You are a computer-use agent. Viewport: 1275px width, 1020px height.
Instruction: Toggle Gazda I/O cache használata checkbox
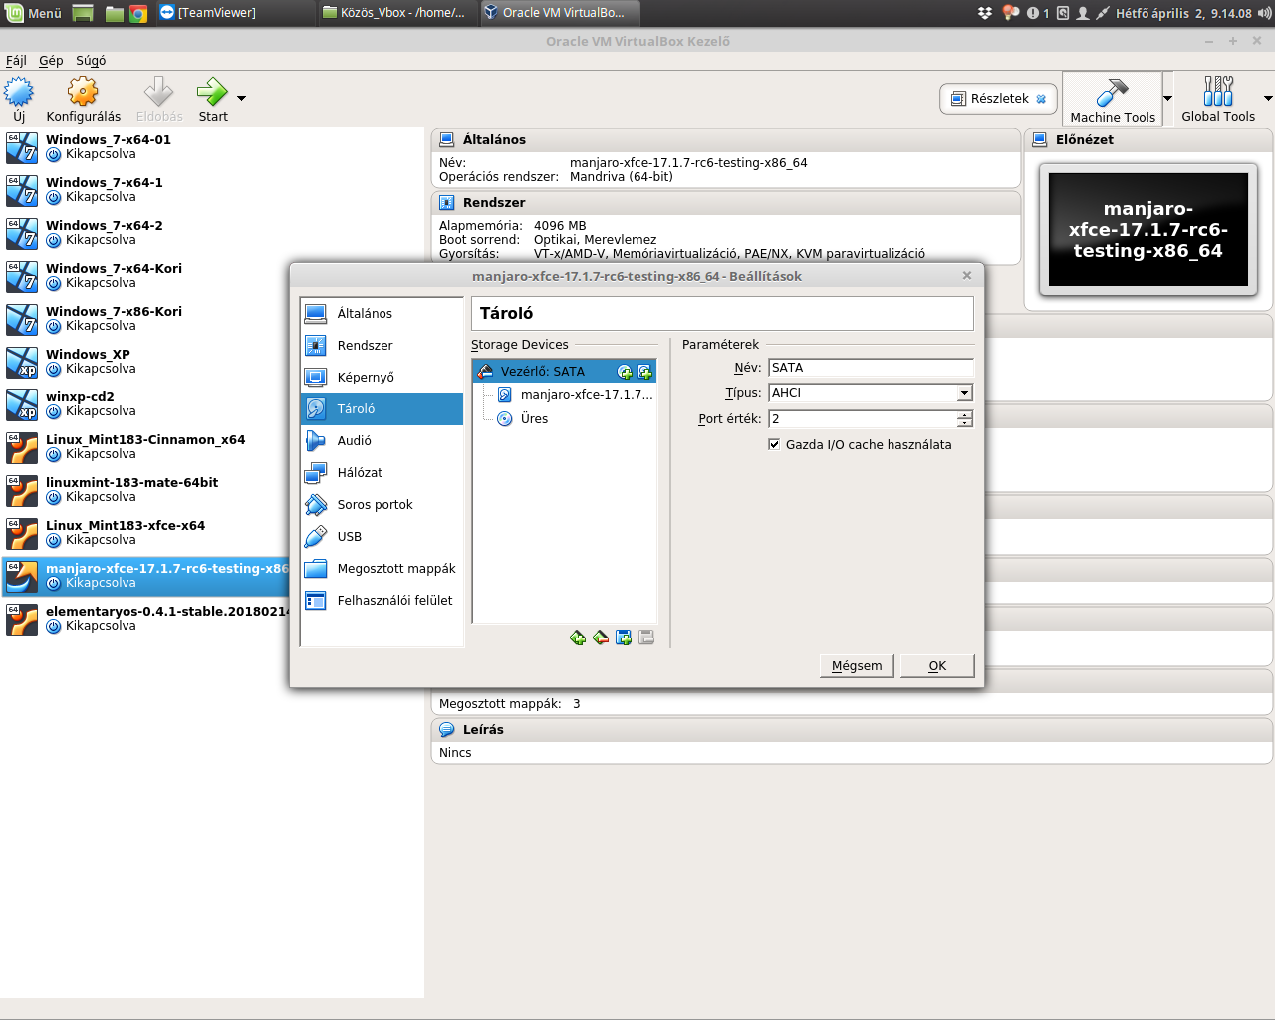[774, 445]
